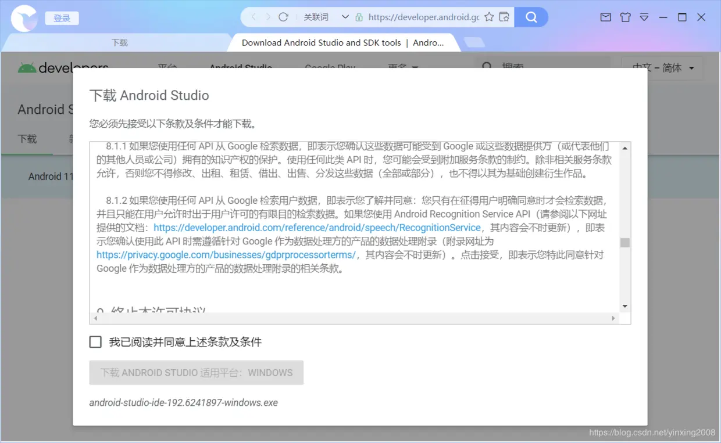Click the browser bird logo icon
Screen dimensions: 721x443
(24, 18)
